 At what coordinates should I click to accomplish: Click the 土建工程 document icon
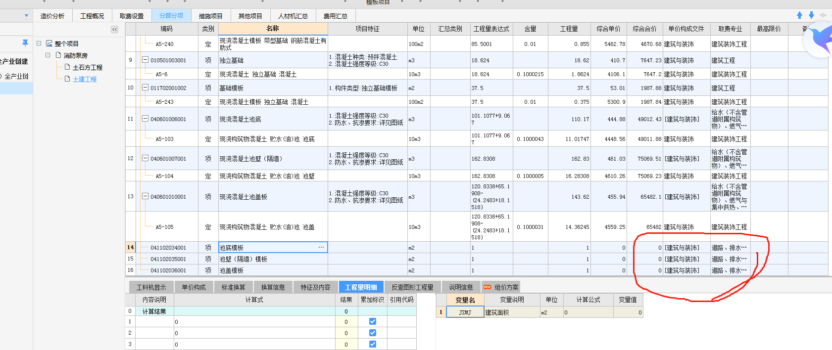pos(67,79)
